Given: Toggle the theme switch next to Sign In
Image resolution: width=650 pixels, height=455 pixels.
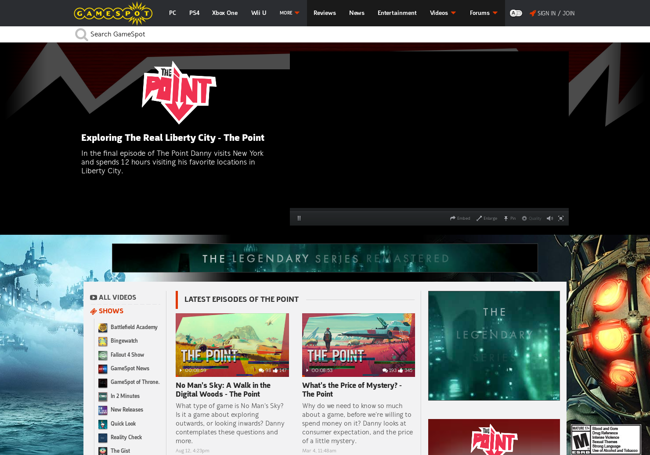Looking at the screenshot, I should point(516,13).
